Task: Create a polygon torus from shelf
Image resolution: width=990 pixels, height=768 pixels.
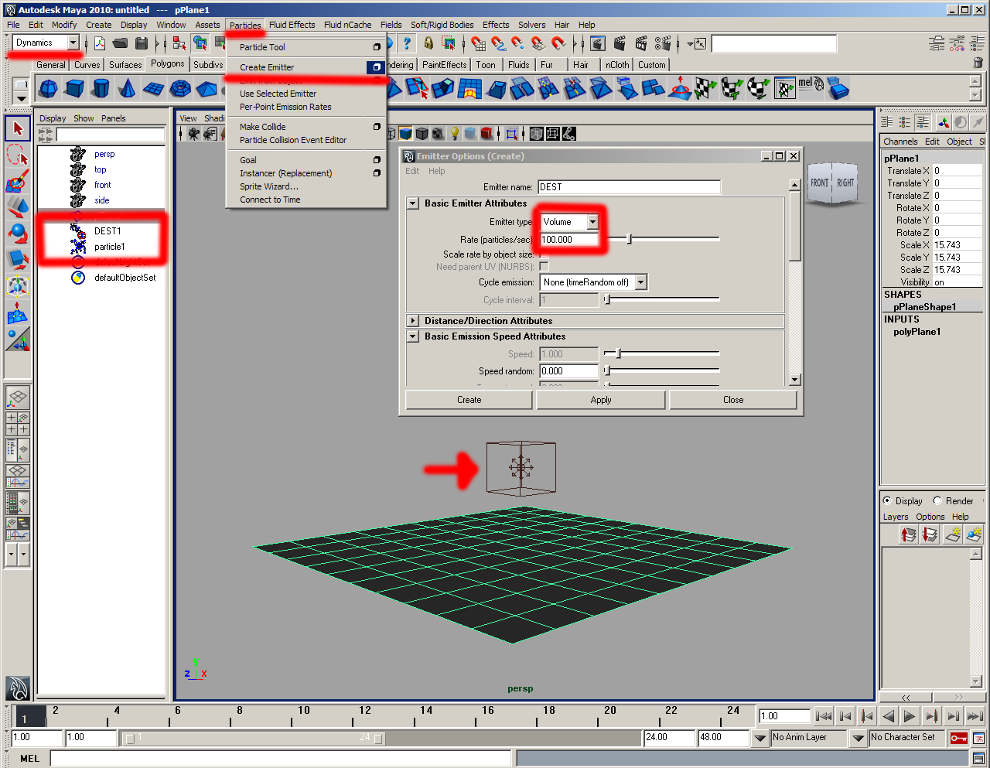Action: tap(179, 89)
